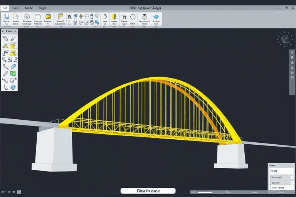
Task: Click the yellow cylinder icon in the ribbon
Action: pos(48,17)
